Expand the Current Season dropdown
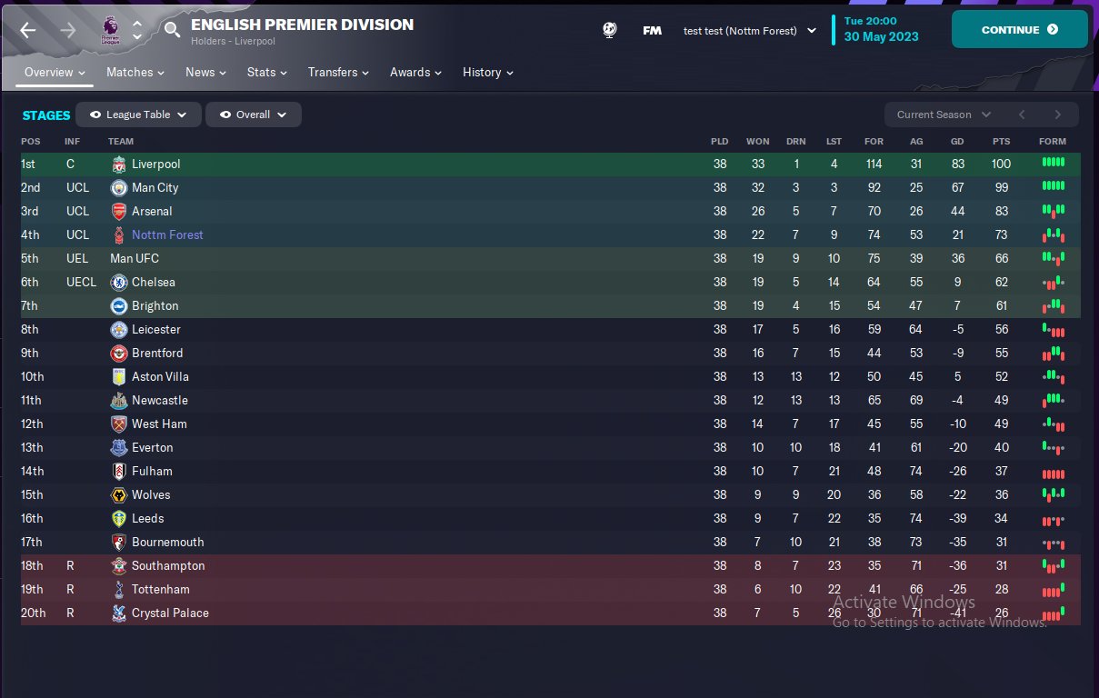This screenshot has width=1099, height=698. tap(943, 115)
